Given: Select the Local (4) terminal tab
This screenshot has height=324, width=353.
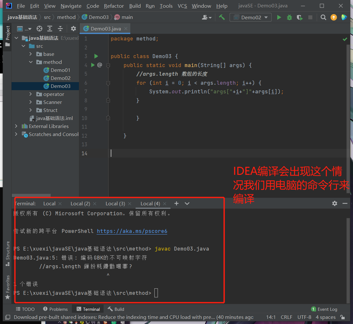Looking at the screenshot, I should click(x=150, y=204).
